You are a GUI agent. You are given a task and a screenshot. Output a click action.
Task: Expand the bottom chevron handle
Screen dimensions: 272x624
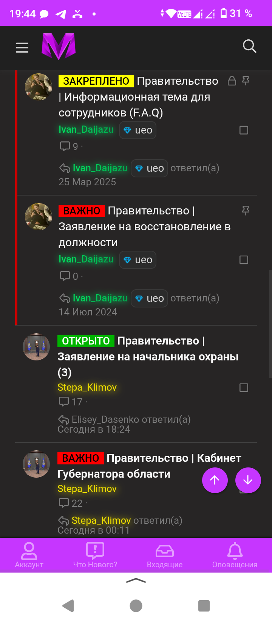click(x=136, y=581)
